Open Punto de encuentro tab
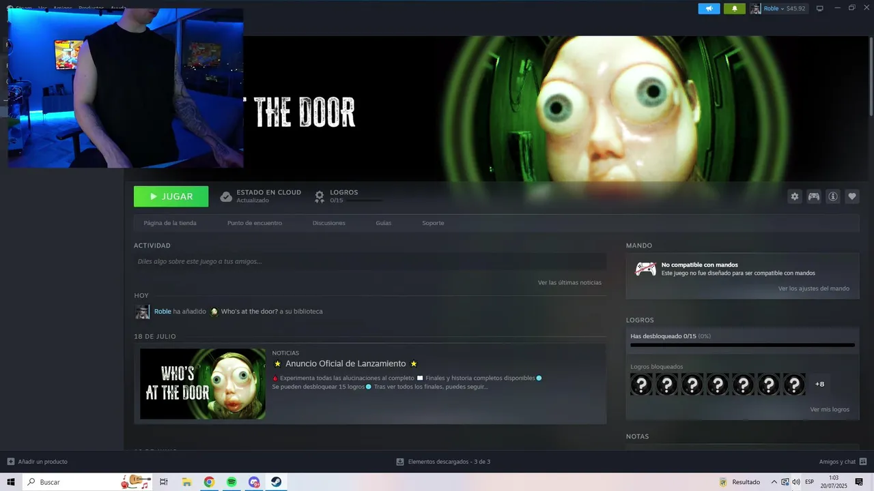The height and width of the screenshot is (491, 874). click(x=255, y=223)
